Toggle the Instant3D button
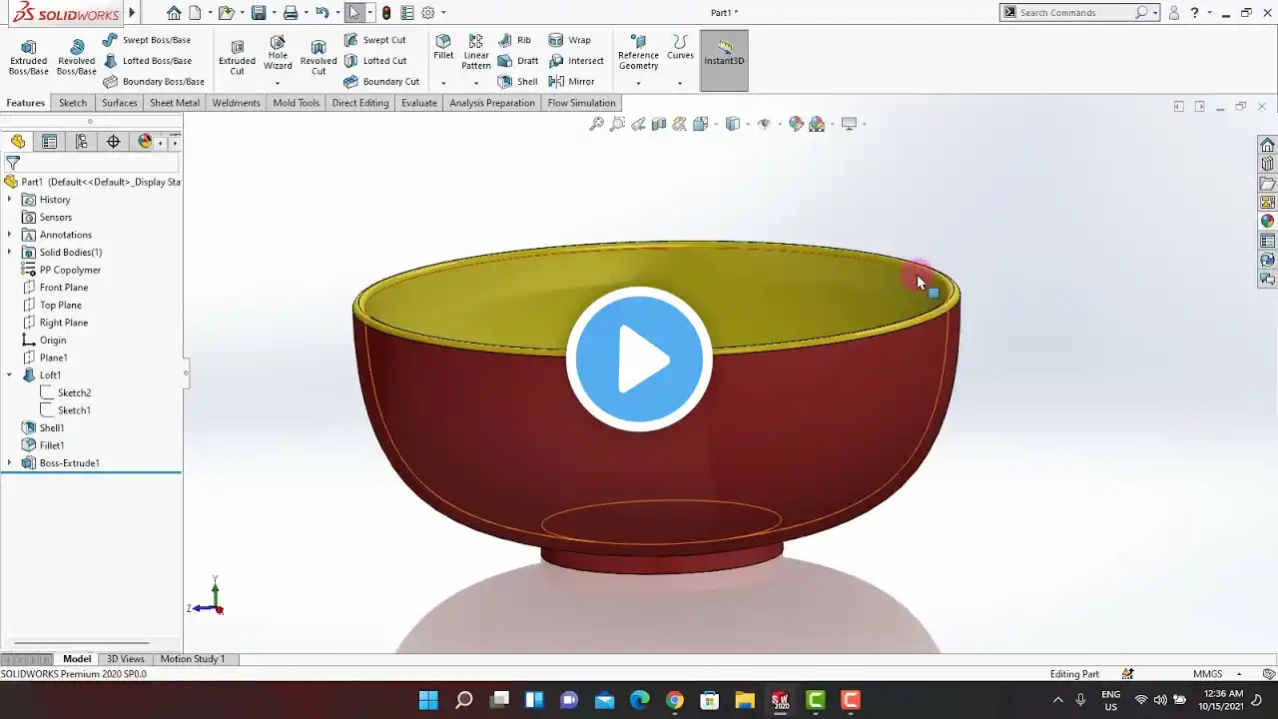The height and width of the screenshot is (719, 1278). (x=724, y=60)
